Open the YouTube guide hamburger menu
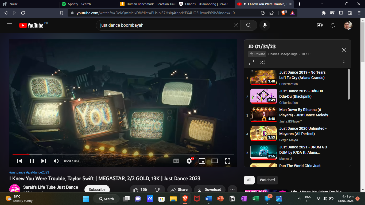Image resolution: width=365 pixels, height=205 pixels. 10,25
